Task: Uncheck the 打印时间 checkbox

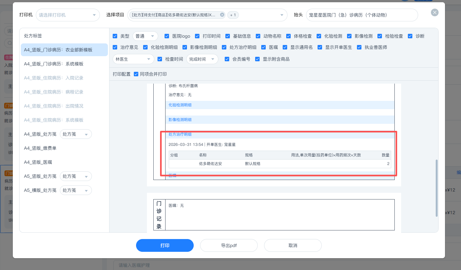Action: point(197,36)
